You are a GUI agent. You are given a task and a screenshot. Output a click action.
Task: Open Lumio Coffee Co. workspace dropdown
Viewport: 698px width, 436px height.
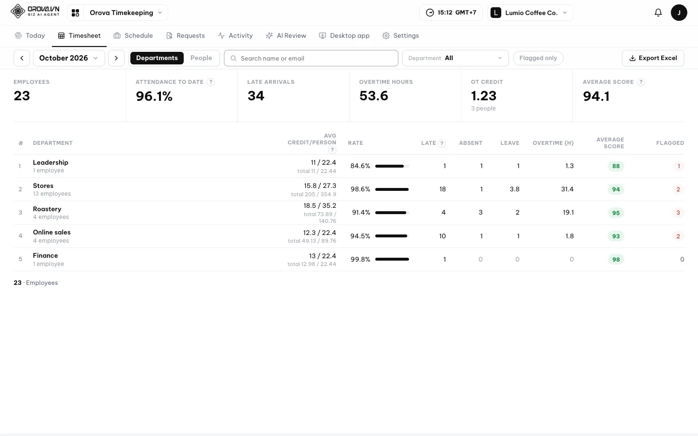point(530,13)
